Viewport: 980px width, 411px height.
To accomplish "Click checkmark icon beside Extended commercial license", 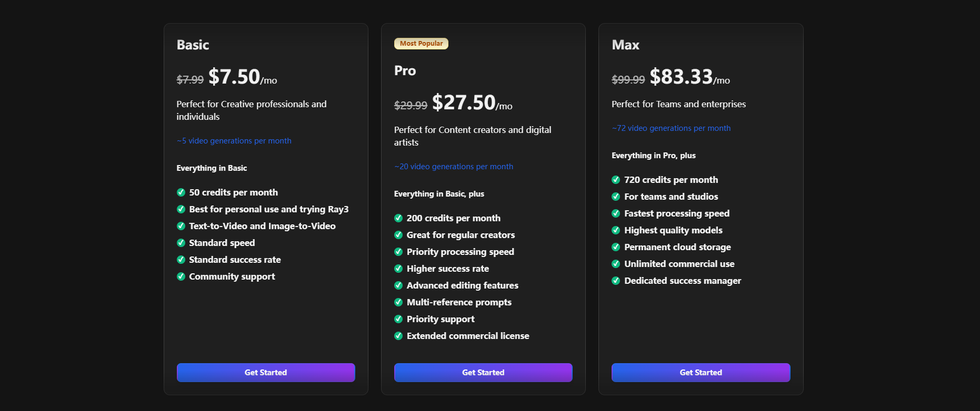I will point(398,336).
